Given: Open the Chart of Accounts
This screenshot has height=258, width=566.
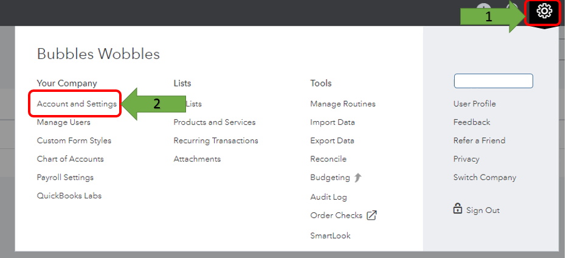Looking at the screenshot, I should tap(70, 159).
